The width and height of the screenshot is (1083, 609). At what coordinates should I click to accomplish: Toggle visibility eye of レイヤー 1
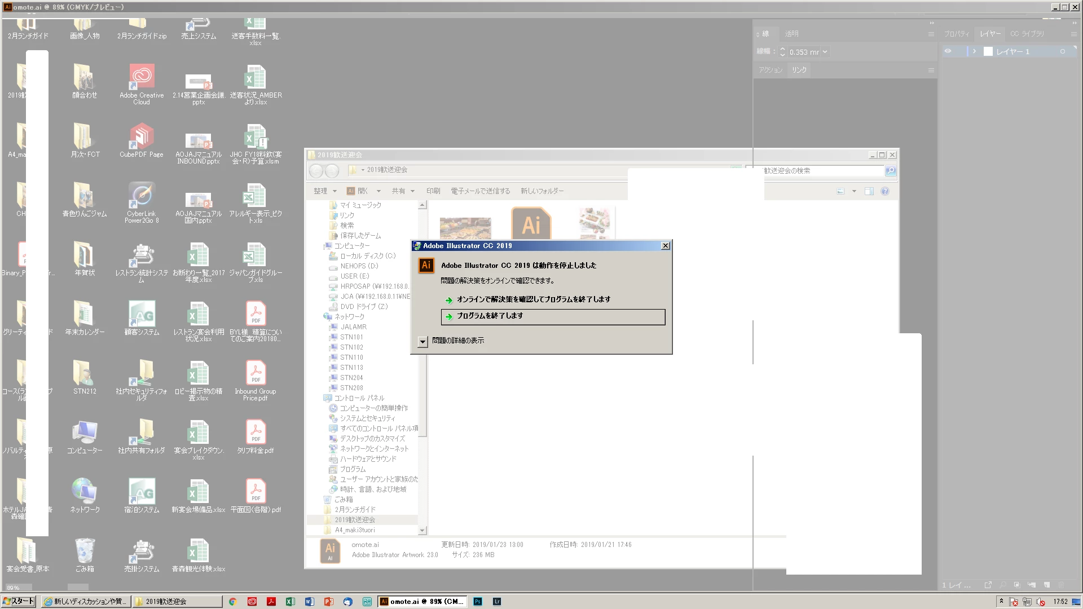coord(948,51)
